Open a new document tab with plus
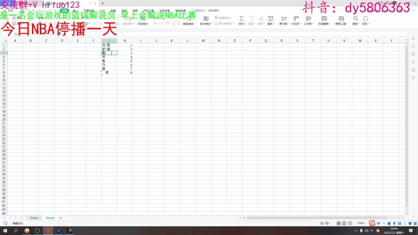 (102, 4)
